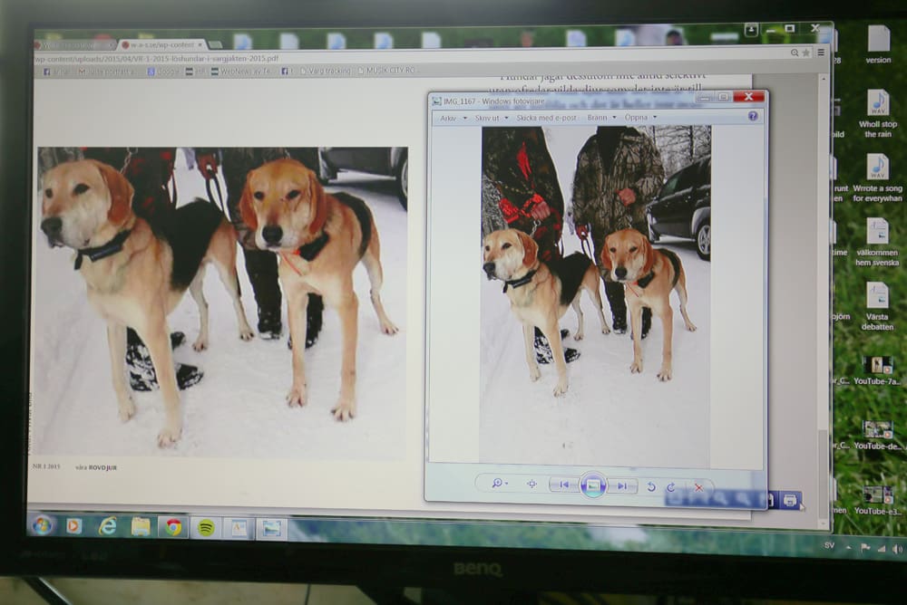Click the dog image in the Chrome PDF page

pyautogui.click(x=223, y=301)
